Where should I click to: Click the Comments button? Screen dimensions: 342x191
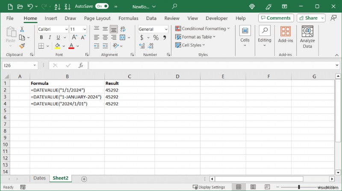(276, 18)
